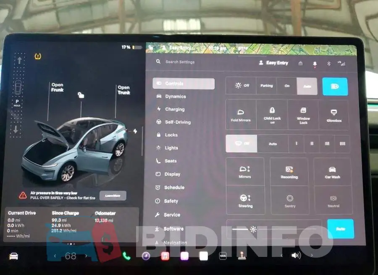This screenshot has height=275, width=378.
Task: Toggle Child Lock
Action: pyautogui.click(x=272, y=115)
